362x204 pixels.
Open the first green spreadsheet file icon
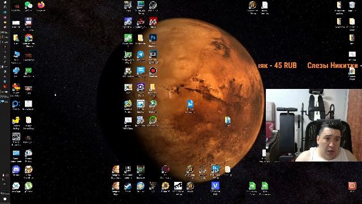(252, 186)
